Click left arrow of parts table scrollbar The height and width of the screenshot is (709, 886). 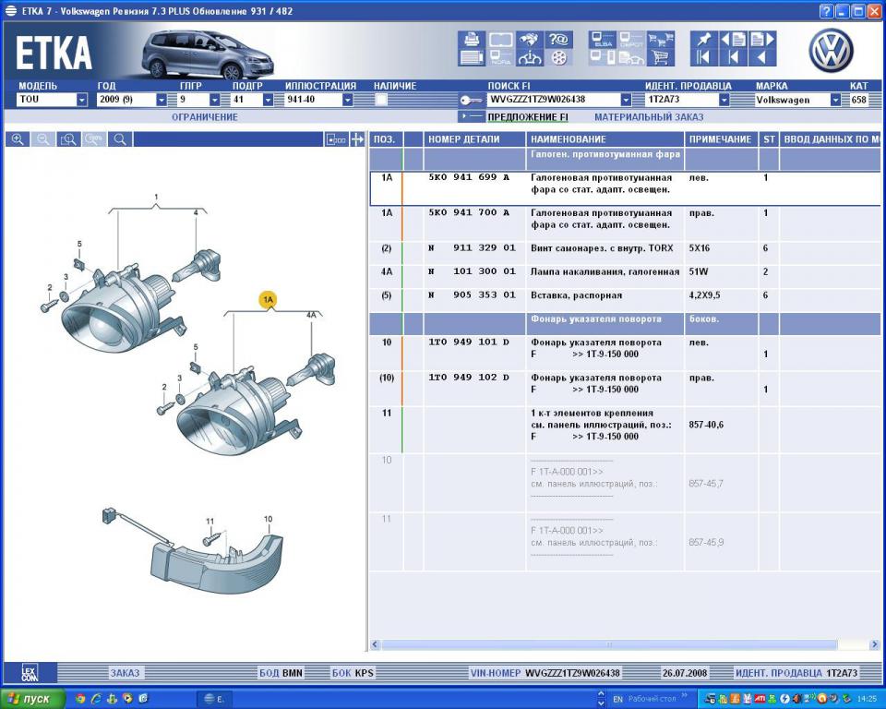tap(375, 644)
